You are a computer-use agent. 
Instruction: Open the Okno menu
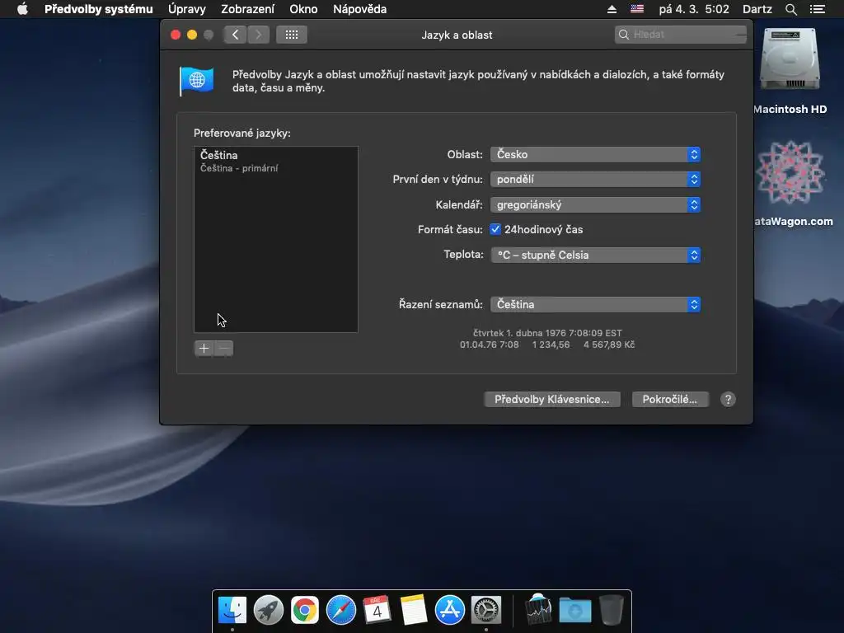[x=303, y=9]
